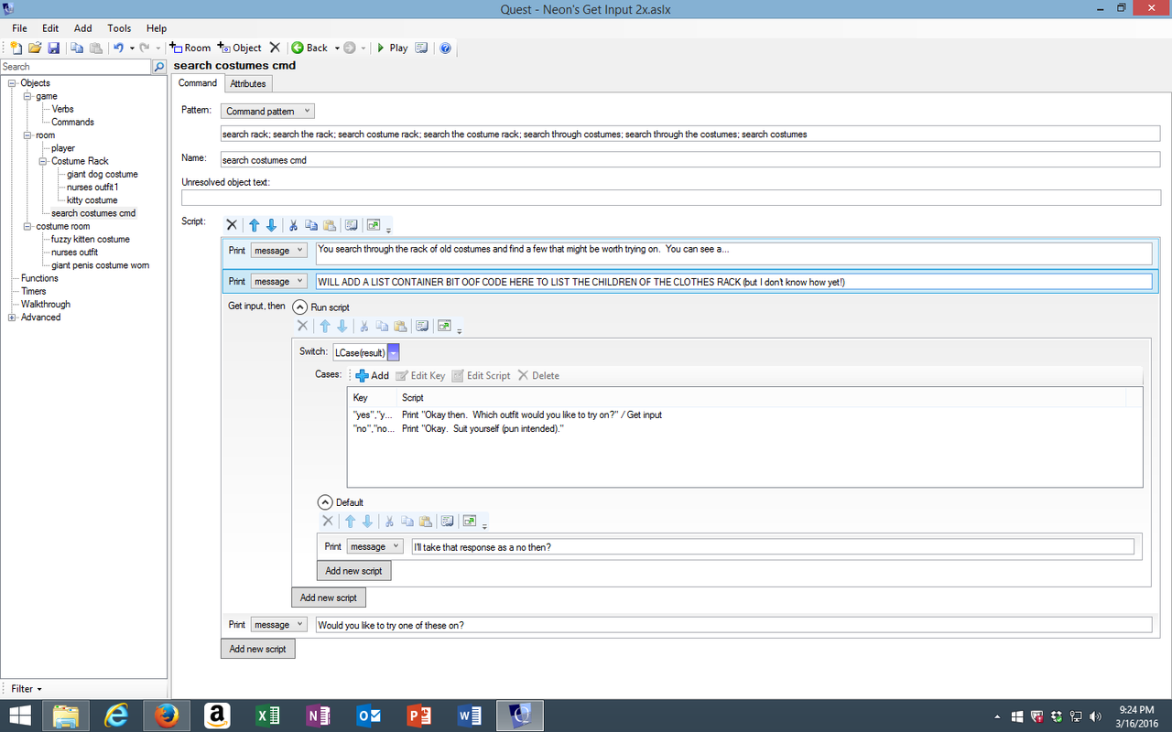Open the Tools menu

coord(119,28)
